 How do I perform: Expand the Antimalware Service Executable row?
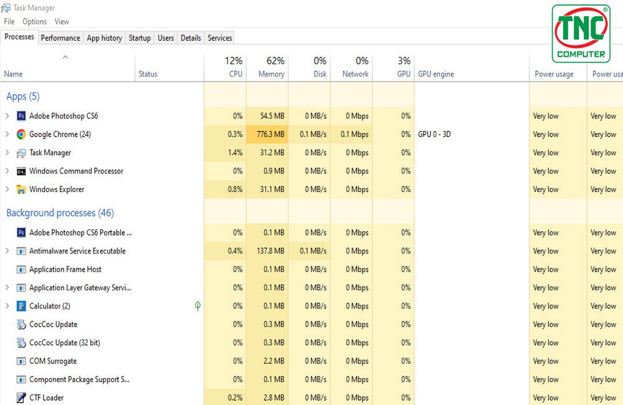(x=7, y=250)
